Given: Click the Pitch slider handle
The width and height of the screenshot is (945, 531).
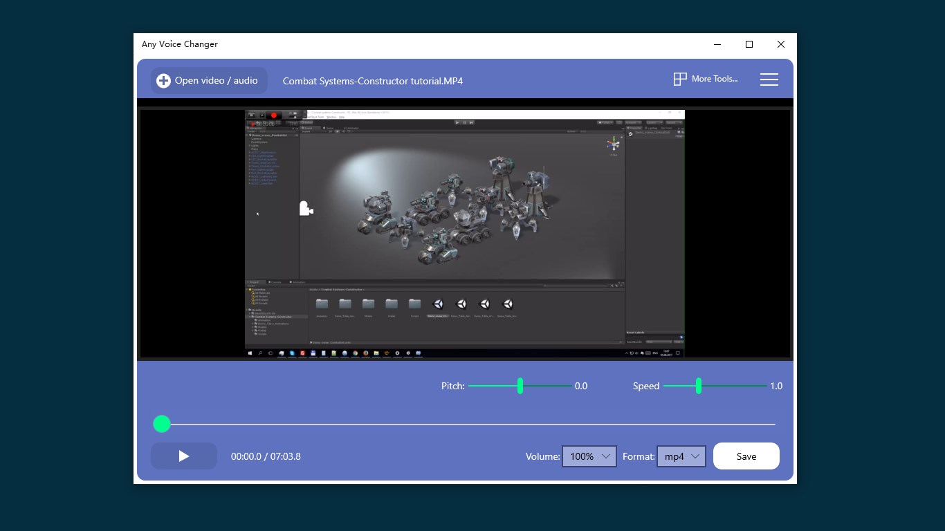Looking at the screenshot, I should (520, 386).
